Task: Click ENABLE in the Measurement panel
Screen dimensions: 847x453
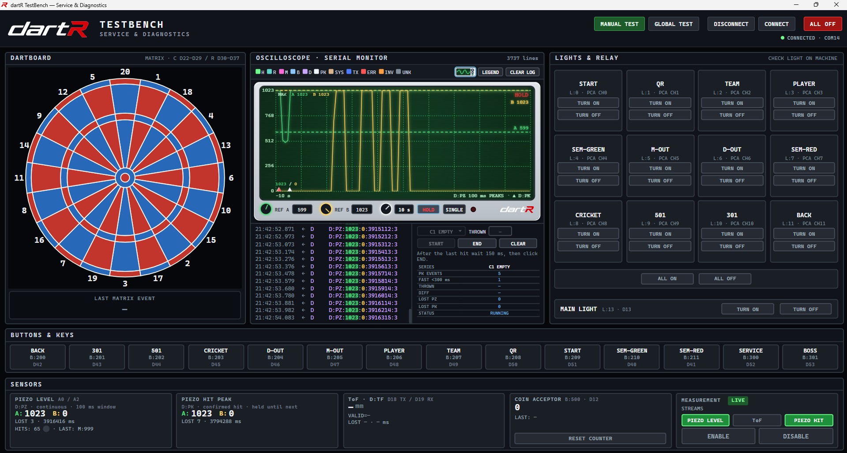Action: tap(718, 436)
